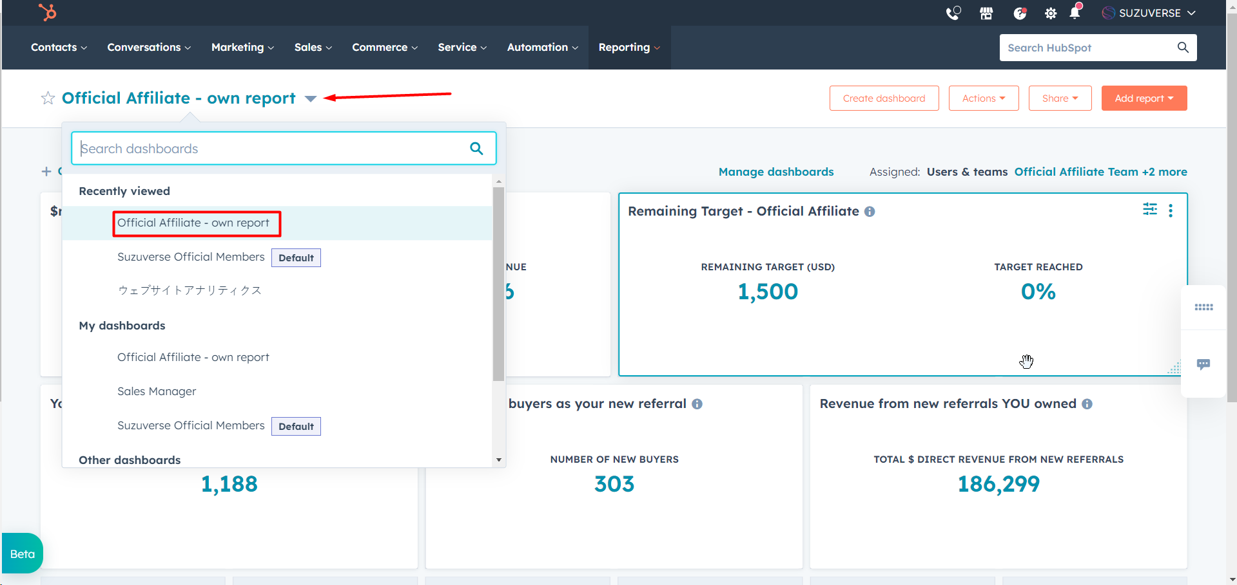The width and height of the screenshot is (1237, 585).
Task: Open the Share dropdown
Action: pos(1060,98)
